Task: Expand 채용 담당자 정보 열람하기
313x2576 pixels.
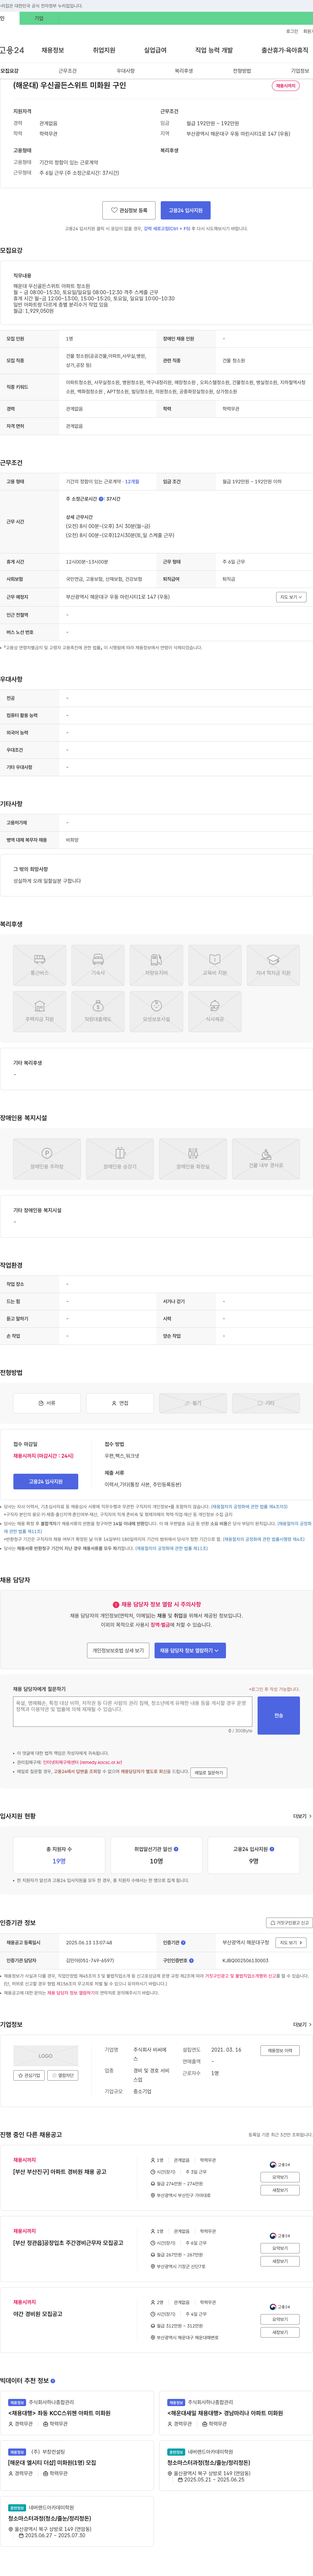Action: coord(190,1650)
